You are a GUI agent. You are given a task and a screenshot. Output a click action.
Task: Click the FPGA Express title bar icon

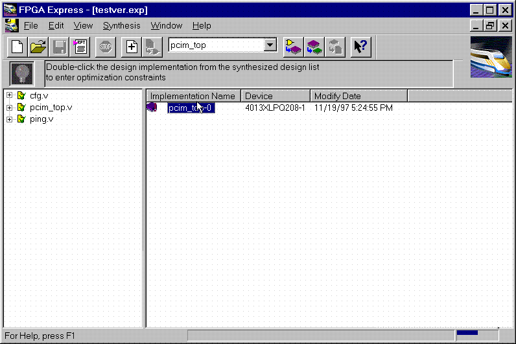point(10,10)
